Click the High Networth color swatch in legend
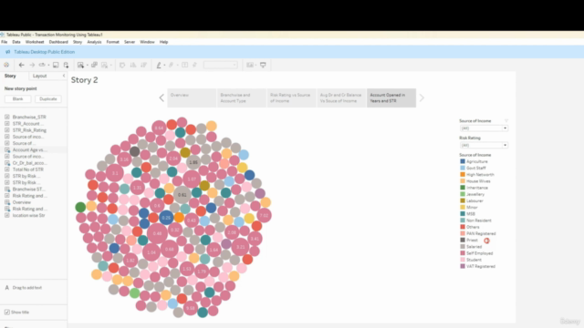The image size is (584, 328). point(463,174)
